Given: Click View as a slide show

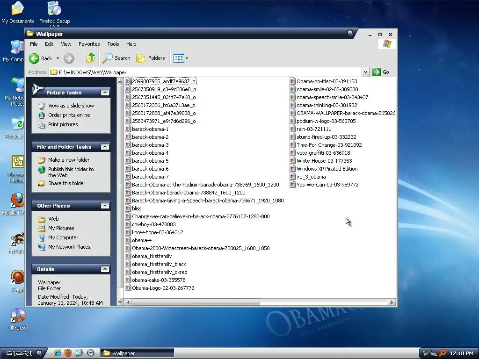Looking at the screenshot, I should coord(71,106).
